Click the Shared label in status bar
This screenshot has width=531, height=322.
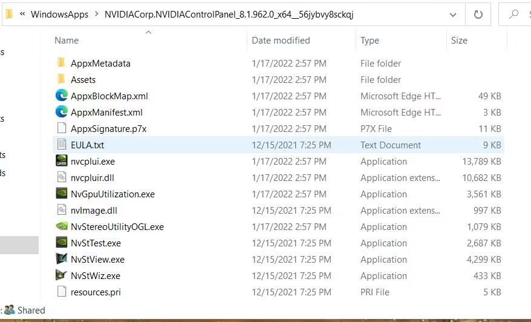click(x=31, y=310)
